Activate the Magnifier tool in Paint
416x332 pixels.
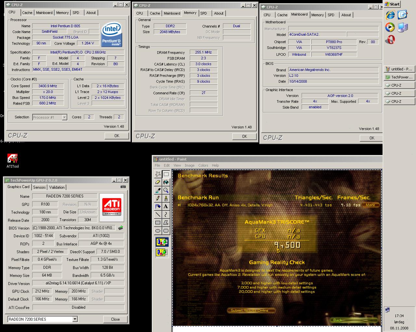click(166, 190)
